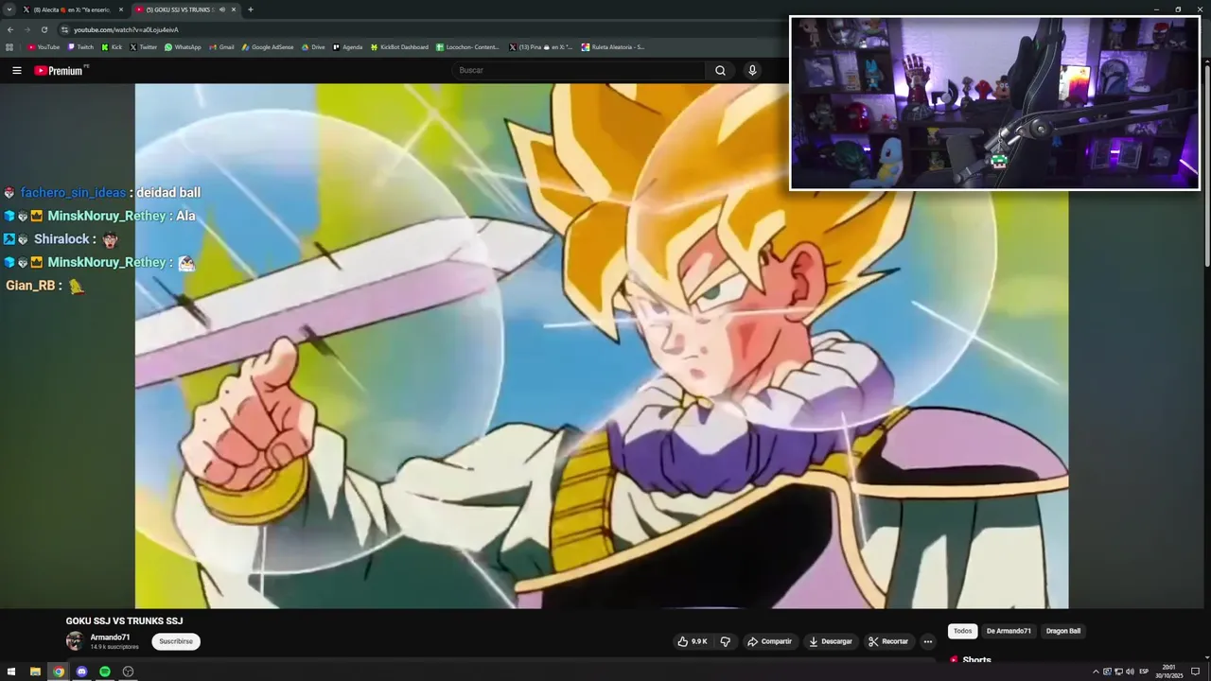Screen dimensions: 1211x681
Task: Focus the Buscar search field
Action: click(x=579, y=71)
